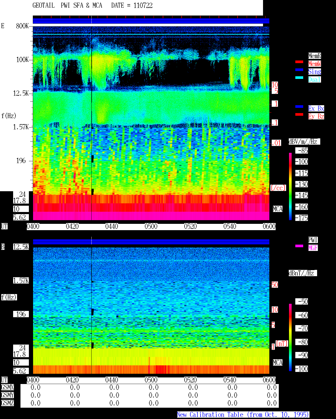Select the Sing legend label
The height and width of the screenshot is (419, 336).
(314, 72)
